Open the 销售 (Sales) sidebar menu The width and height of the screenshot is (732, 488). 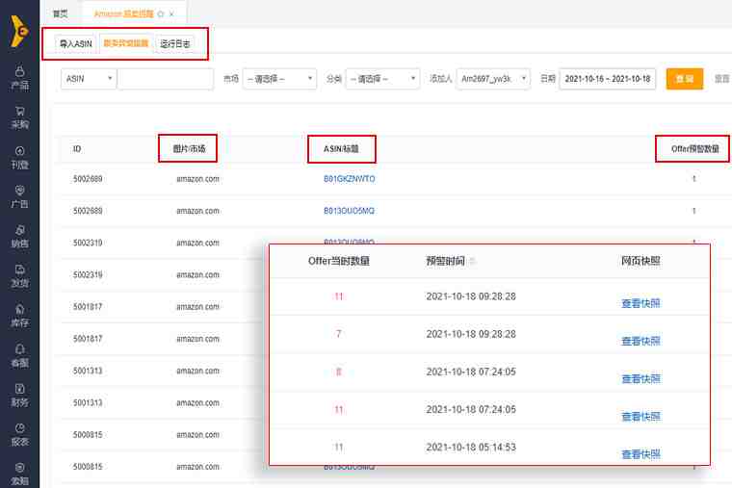coord(19,237)
